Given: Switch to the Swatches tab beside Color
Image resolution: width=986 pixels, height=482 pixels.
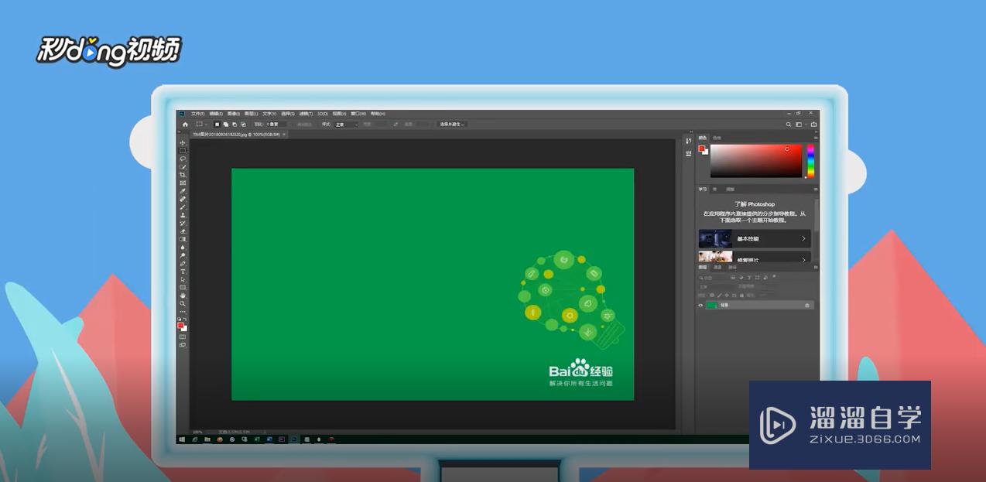Looking at the screenshot, I should coord(717,138).
